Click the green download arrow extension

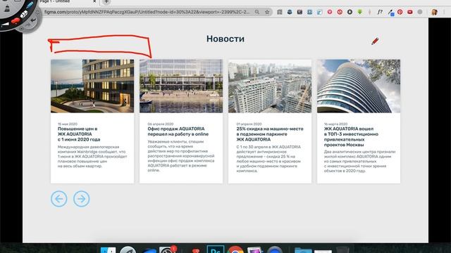[x=360, y=12]
